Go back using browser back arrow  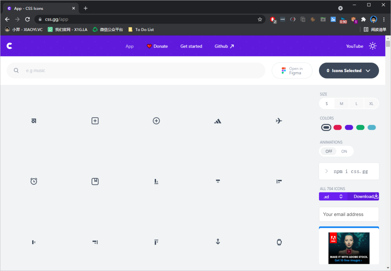(7, 19)
